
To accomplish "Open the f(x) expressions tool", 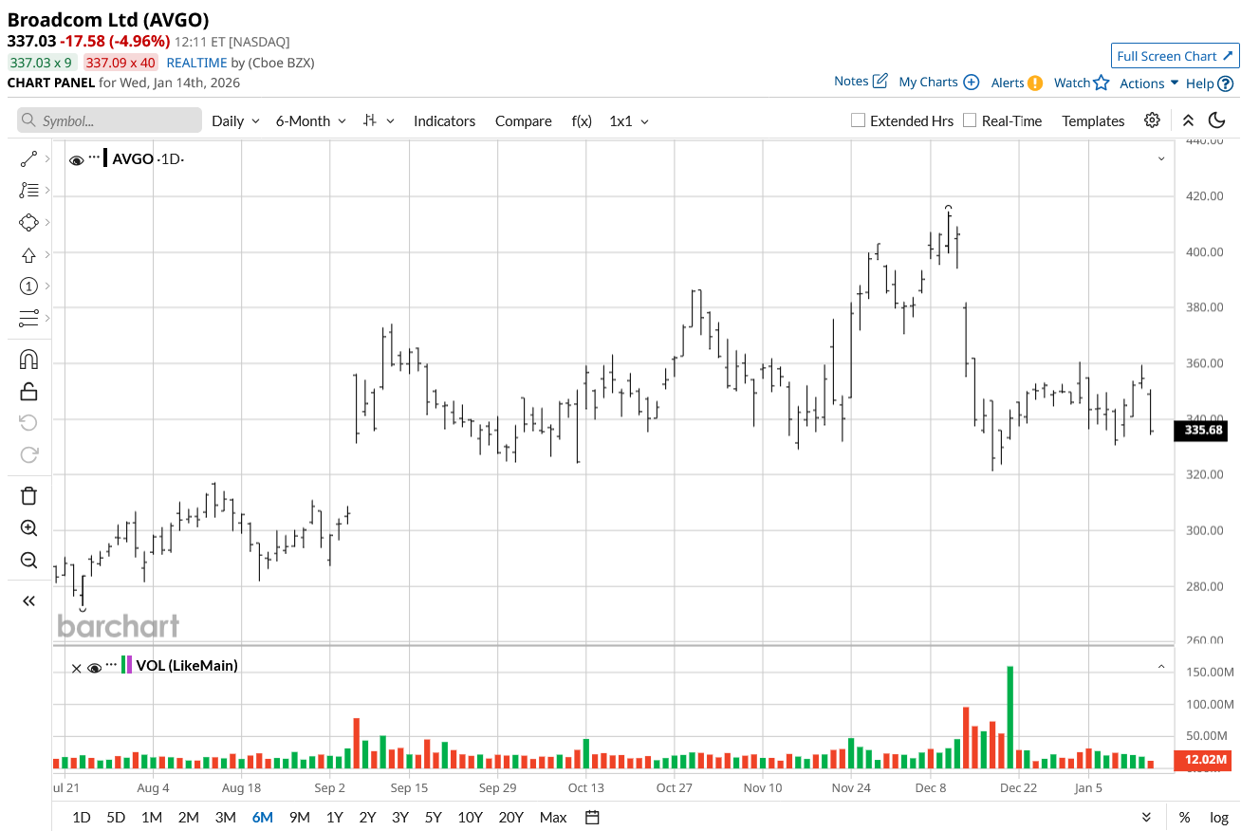I will tap(582, 120).
